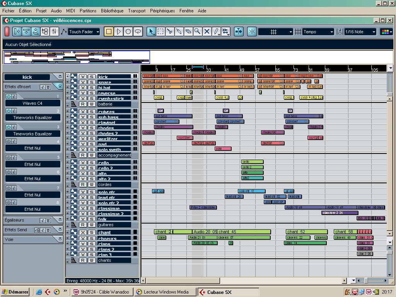The width and height of the screenshot is (396, 297).
Task: Select the Split scissors tool
Action: tap(170, 32)
